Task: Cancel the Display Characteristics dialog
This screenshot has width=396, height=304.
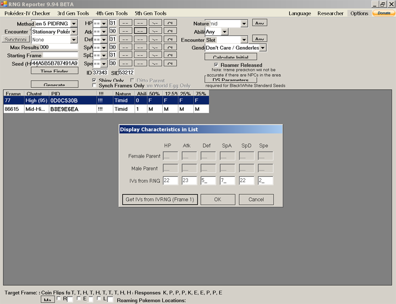Action: [256, 200]
